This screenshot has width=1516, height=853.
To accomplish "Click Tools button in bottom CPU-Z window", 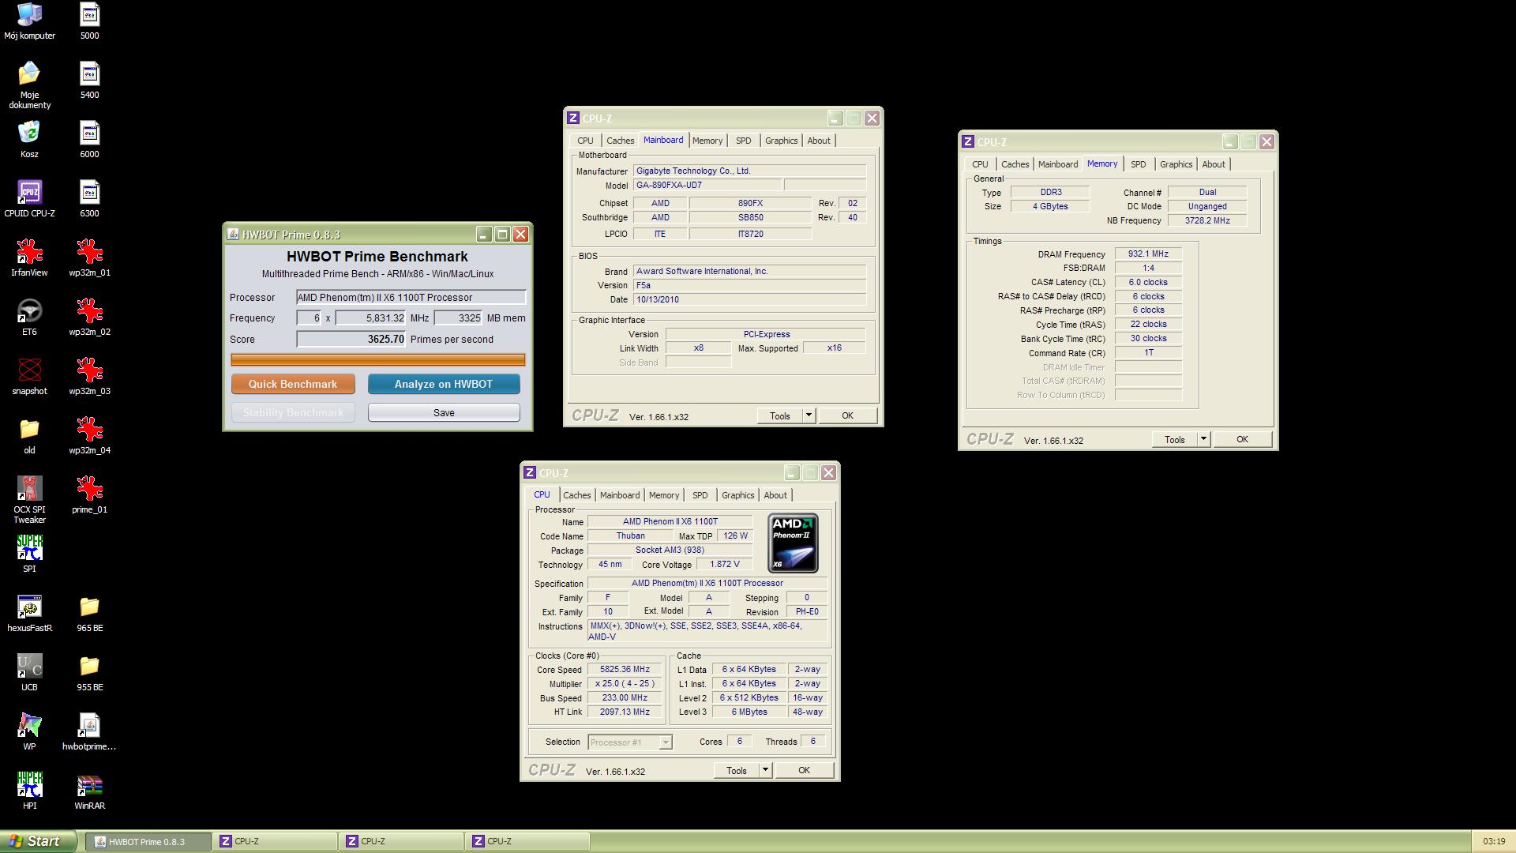I will (737, 770).
